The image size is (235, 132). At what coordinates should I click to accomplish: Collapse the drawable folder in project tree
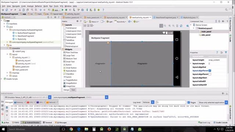click(x=7, y=48)
